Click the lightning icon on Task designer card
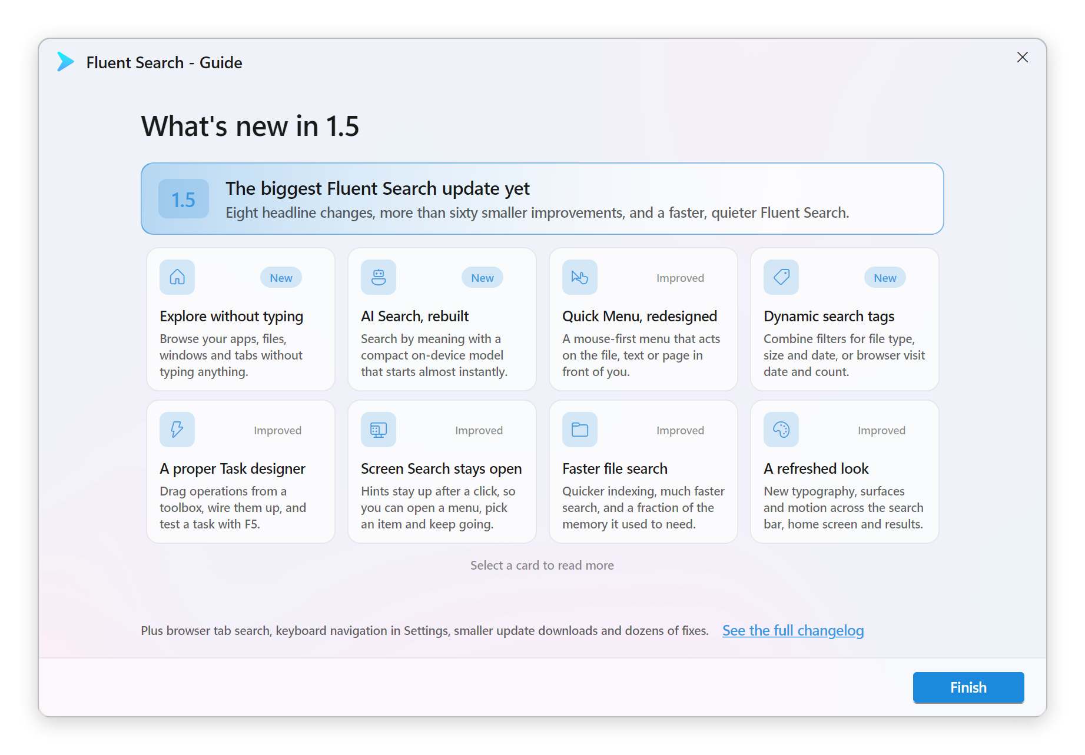The height and width of the screenshot is (755, 1085). pyautogui.click(x=177, y=430)
